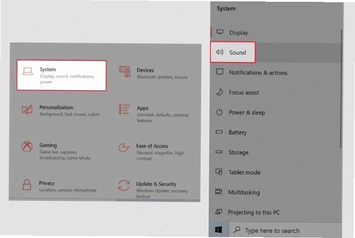
Task: Open the Personalization settings category
Action: (61, 110)
